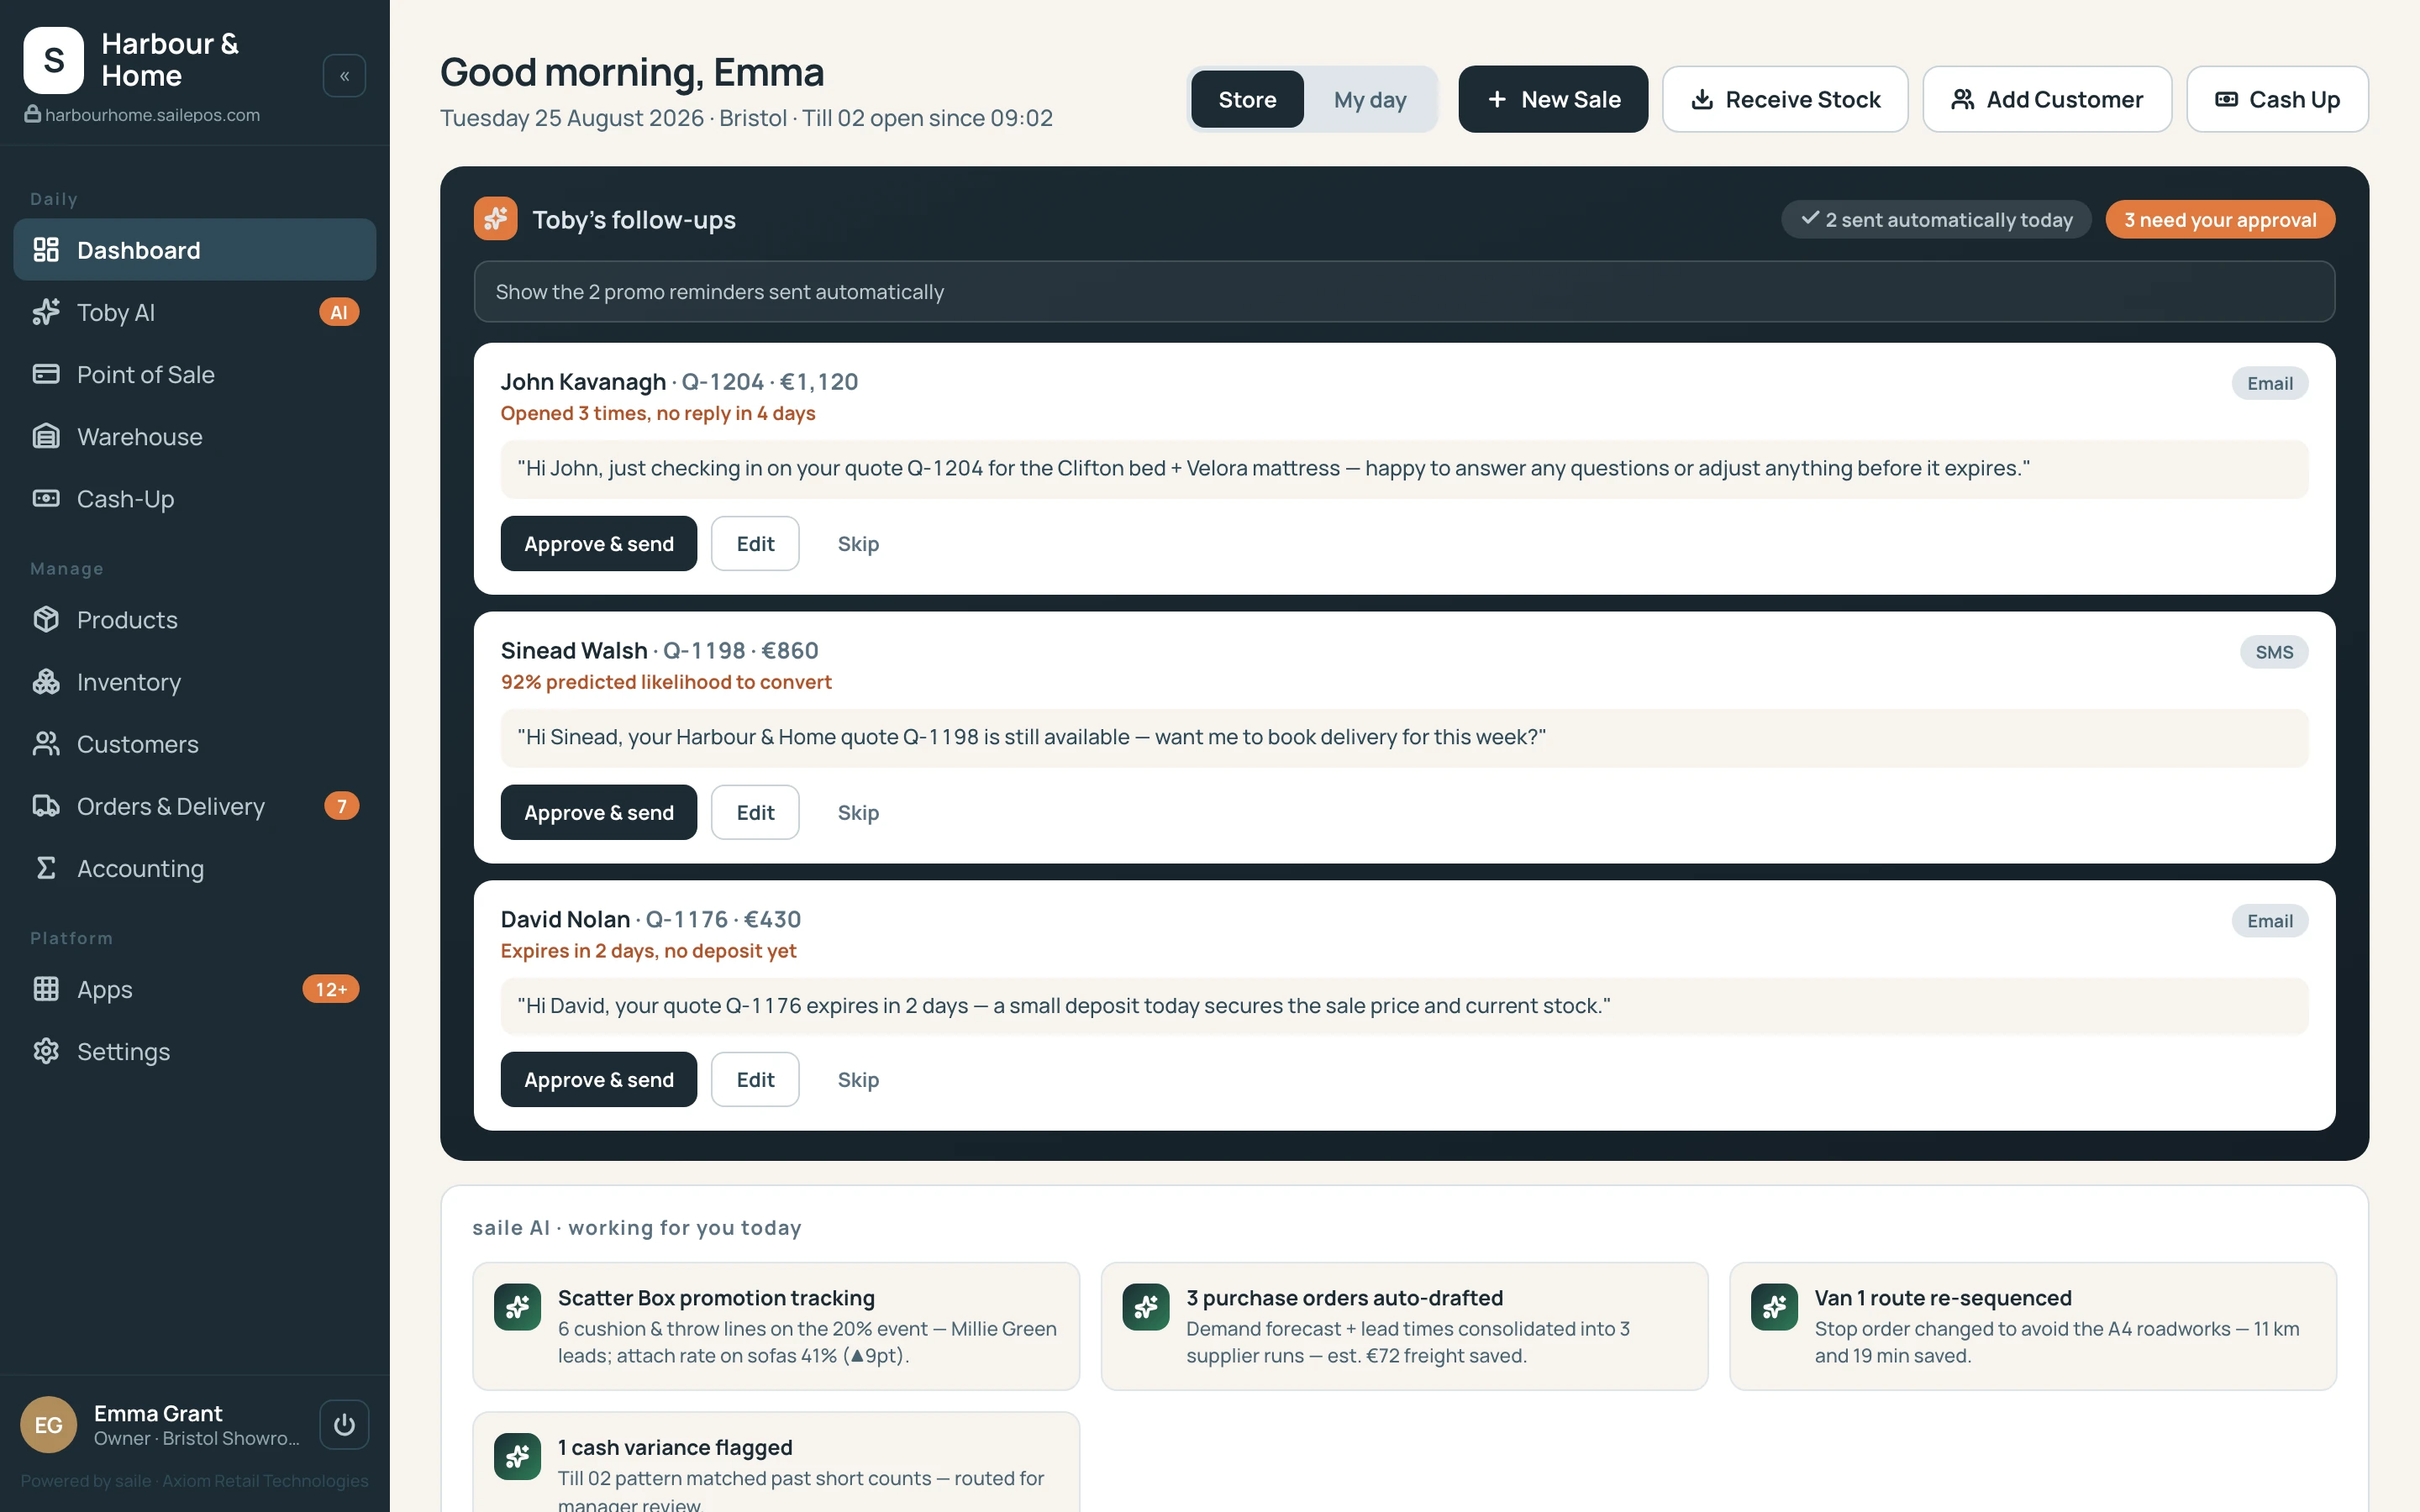Collapse the sidebar with the chevron button
This screenshot has width=2420, height=1512.
[x=344, y=76]
